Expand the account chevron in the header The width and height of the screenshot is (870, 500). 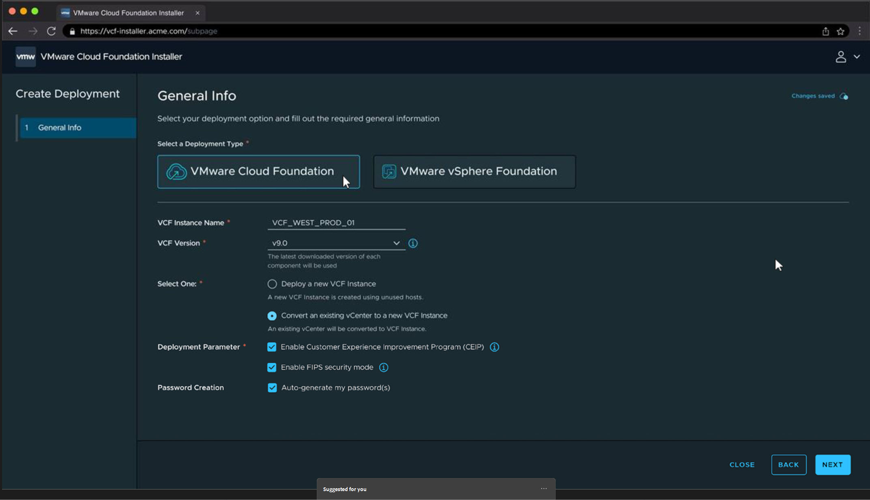[857, 57]
